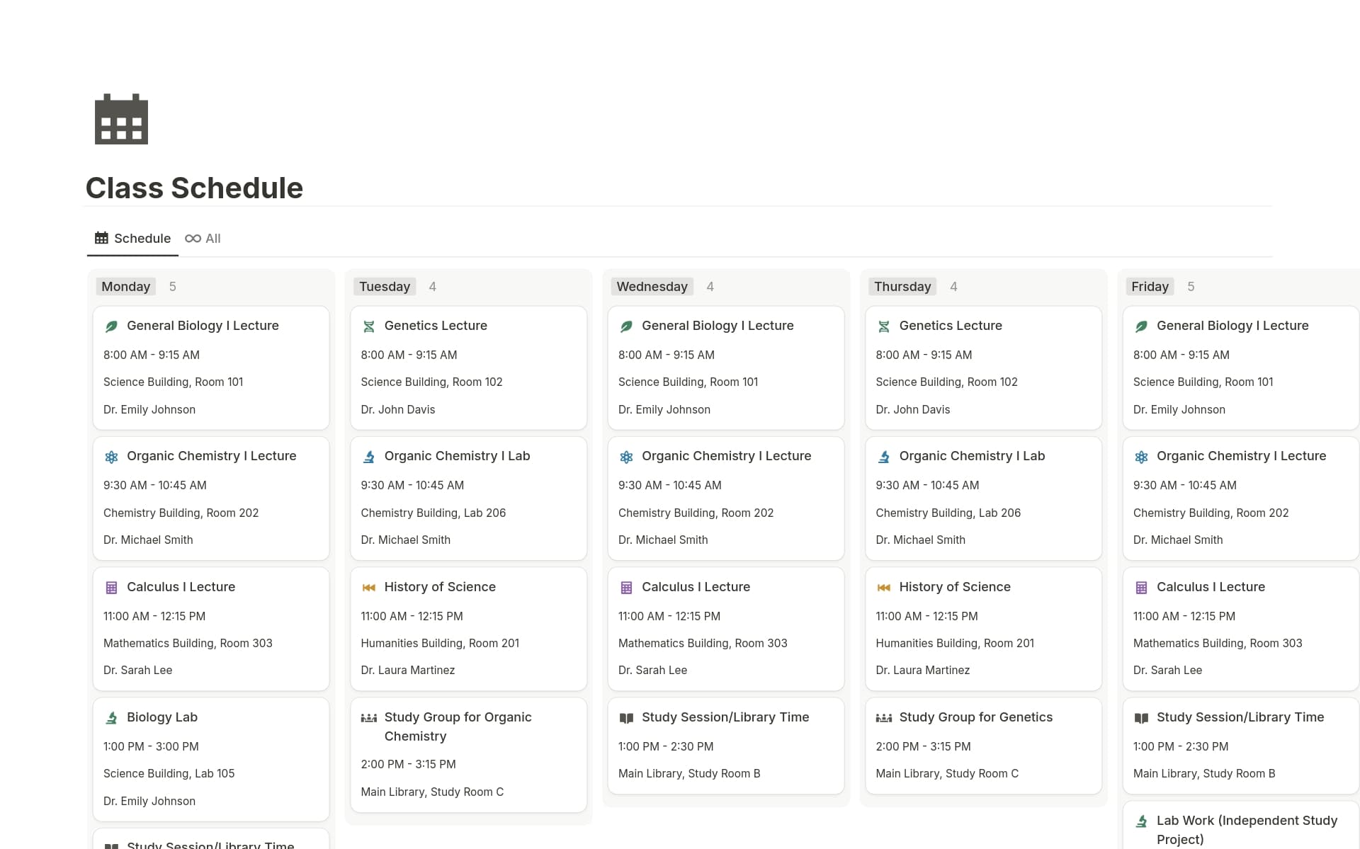Click the abacus icon on Monday's Calculus I Lecture

coord(111,588)
